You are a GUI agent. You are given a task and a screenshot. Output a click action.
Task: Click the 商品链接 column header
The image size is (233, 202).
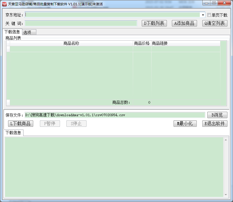click(x=186, y=43)
